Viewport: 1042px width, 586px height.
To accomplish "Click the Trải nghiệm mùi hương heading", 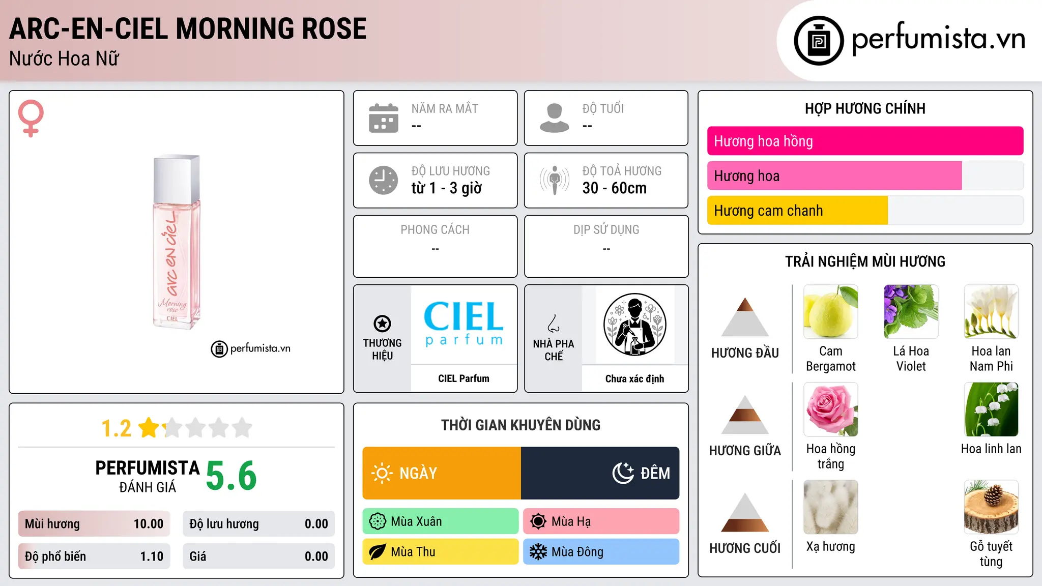I will [x=865, y=261].
